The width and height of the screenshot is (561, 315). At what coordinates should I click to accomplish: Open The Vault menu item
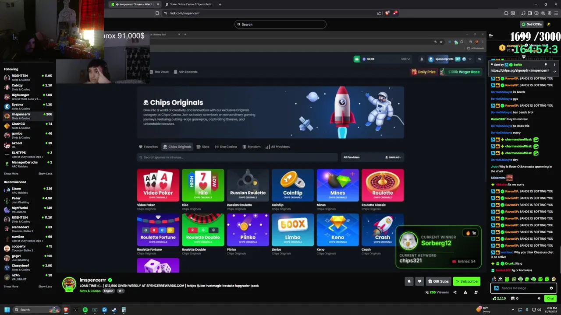point(159,72)
